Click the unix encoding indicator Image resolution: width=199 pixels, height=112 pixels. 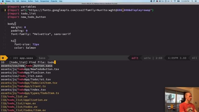coord(147,58)
